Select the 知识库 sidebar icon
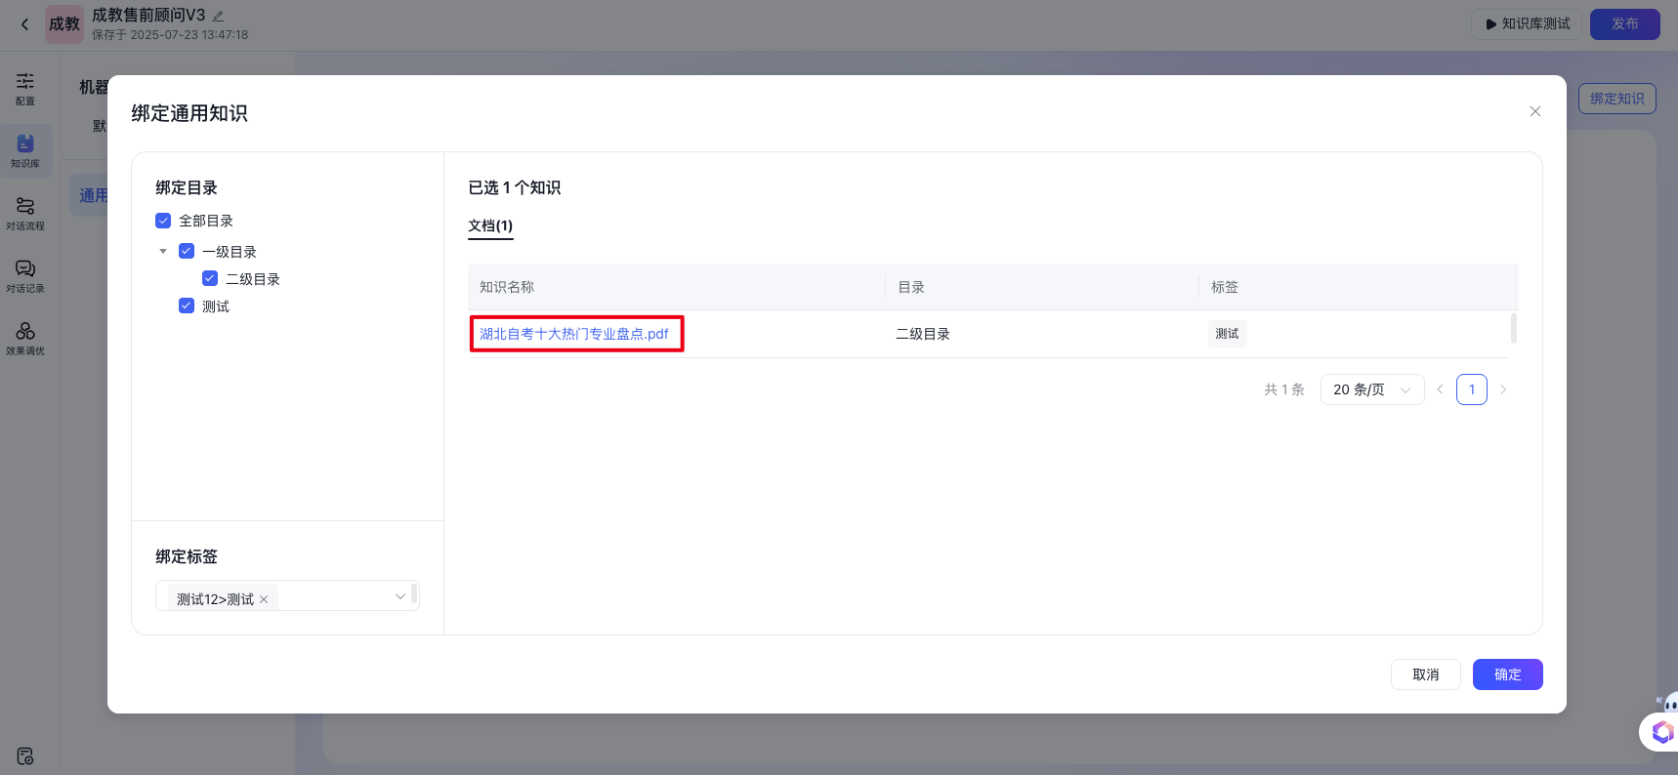 tap(25, 150)
